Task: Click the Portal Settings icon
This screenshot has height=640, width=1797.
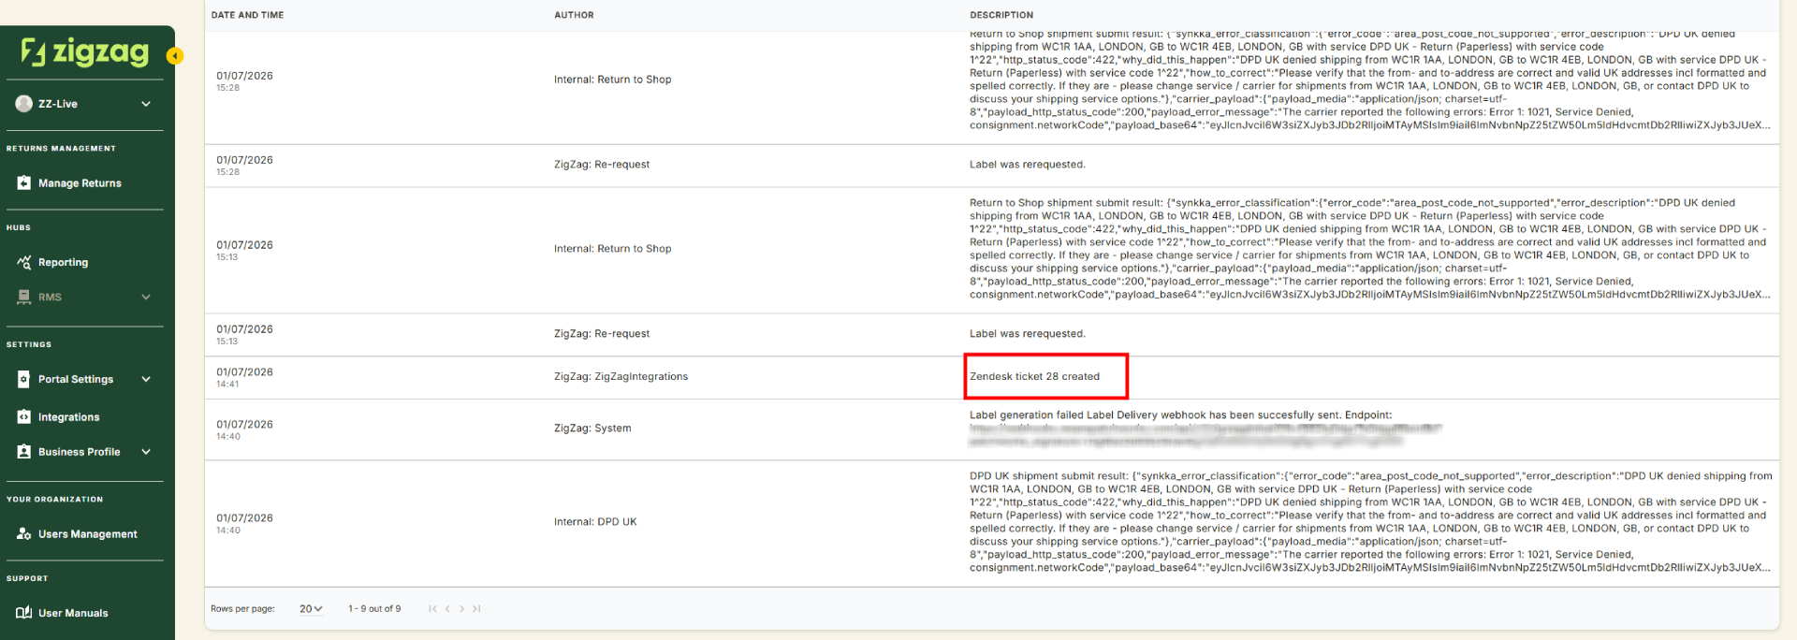Action: point(23,379)
